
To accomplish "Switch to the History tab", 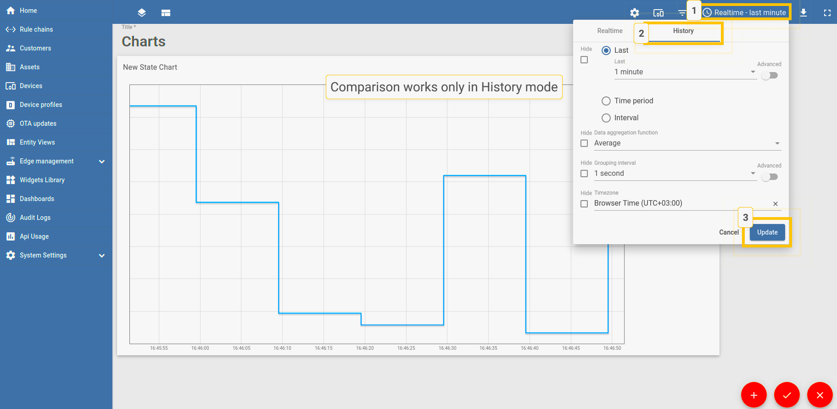I will 683,31.
